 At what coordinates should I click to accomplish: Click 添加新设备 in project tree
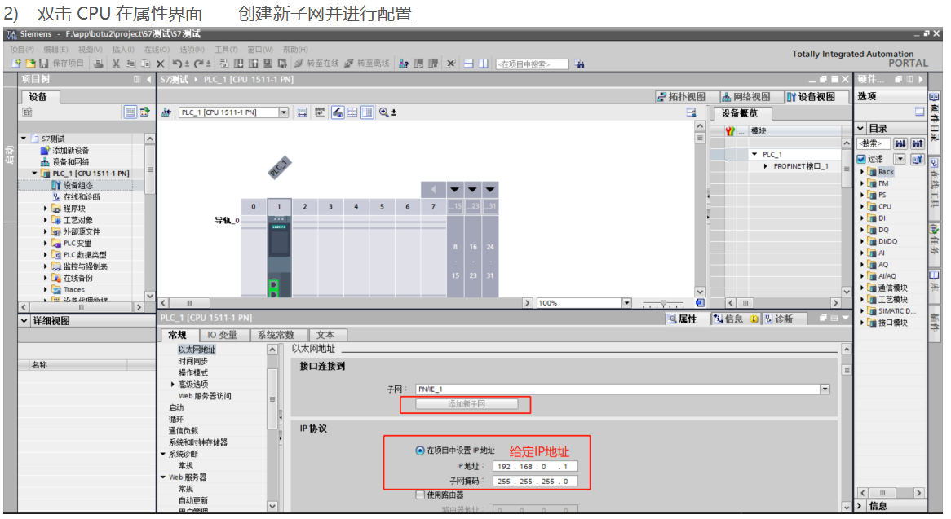[x=70, y=150]
